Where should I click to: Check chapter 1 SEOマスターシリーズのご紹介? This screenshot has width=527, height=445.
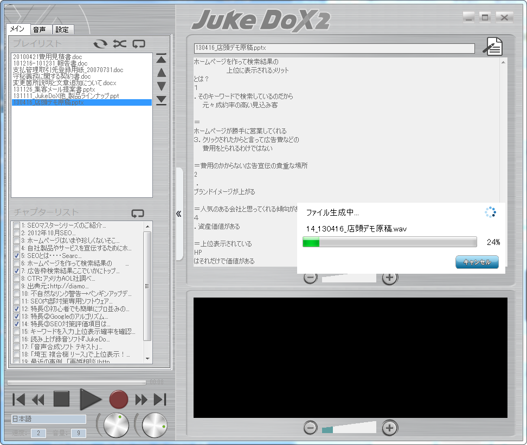coord(16,225)
